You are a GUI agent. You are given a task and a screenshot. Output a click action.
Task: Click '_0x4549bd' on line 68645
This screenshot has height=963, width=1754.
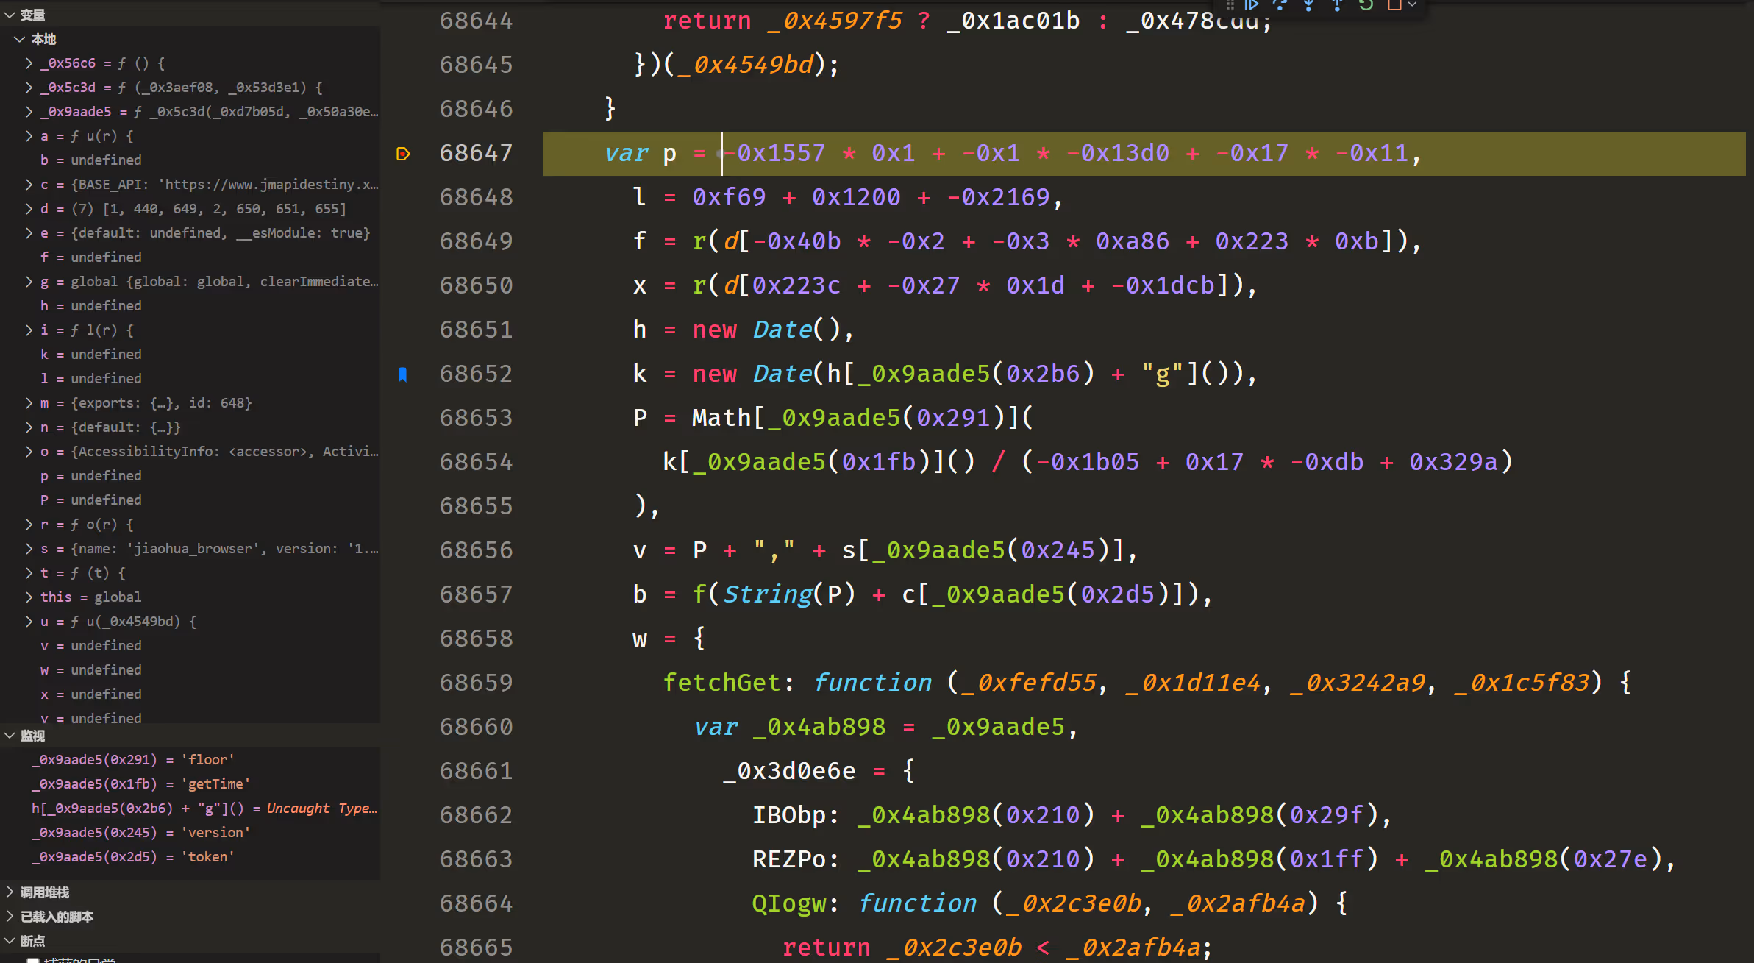[746, 65]
